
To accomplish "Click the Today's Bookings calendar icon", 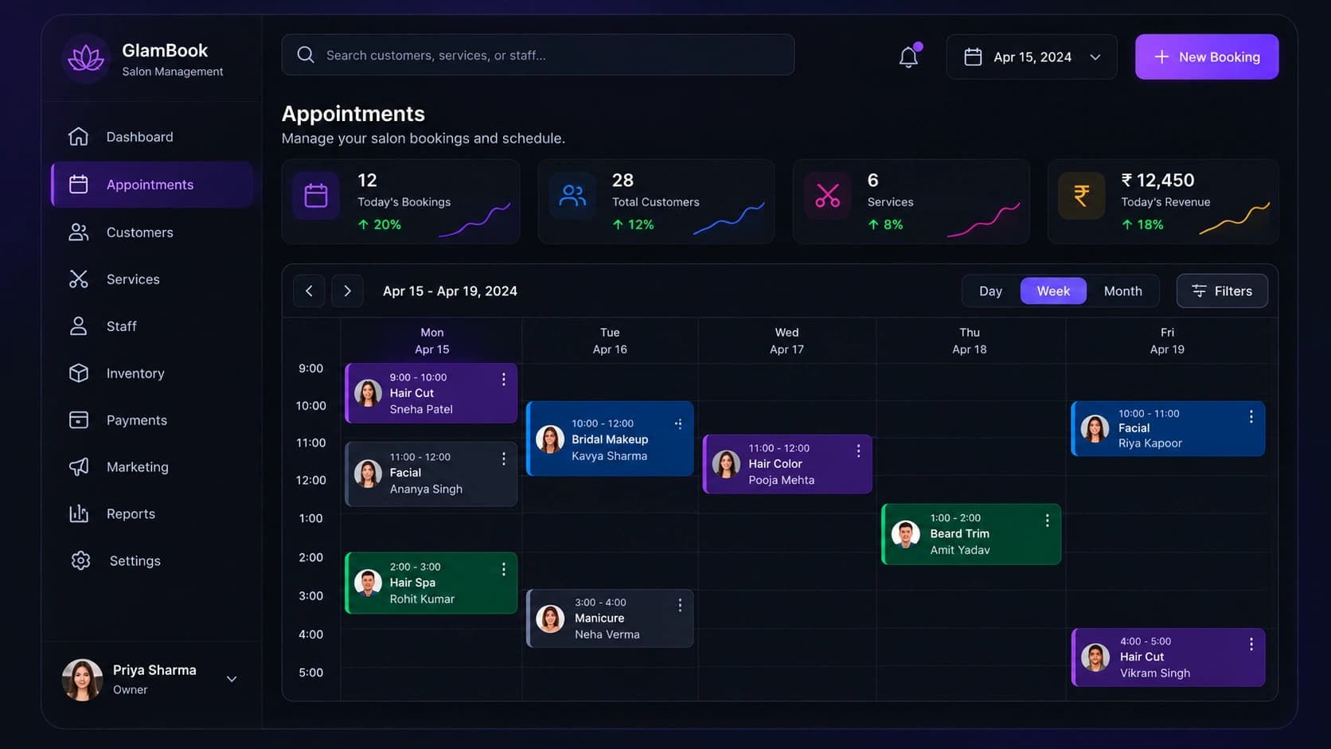I will click(316, 195).
